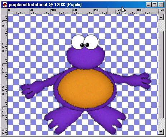Click the critter's left white eyeball
The width and height of the screenshot is (166, 137).
tap(78, 42)
